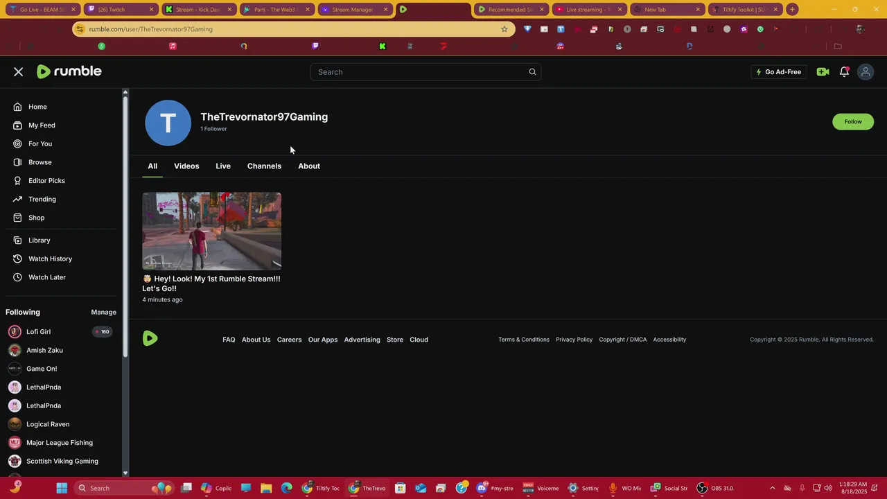Open Terms & Conditions link
Viewport: 887px width, 499px height.
coord(524,340)
